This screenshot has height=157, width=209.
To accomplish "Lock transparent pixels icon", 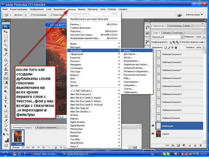I will 165,47.
